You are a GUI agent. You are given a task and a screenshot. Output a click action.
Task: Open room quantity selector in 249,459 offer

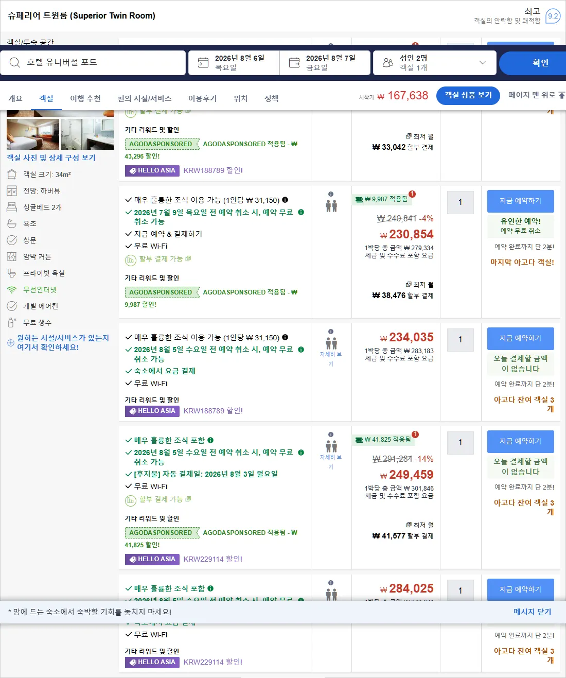(461, 443)
